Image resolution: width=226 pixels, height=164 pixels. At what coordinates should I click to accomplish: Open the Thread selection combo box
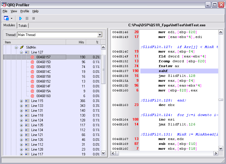point(100,35)
